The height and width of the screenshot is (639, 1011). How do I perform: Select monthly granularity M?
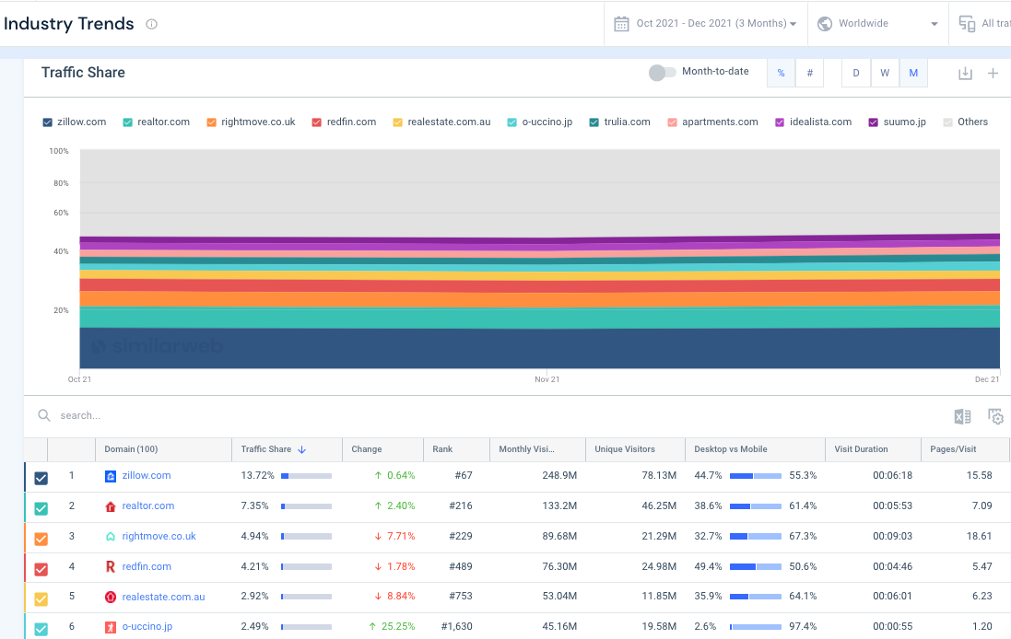pyautogui.click(x=913, y=73)
